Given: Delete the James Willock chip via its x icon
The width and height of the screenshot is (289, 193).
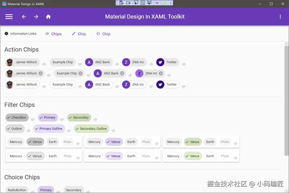Looking at the screenshot, I should (41, 73).
